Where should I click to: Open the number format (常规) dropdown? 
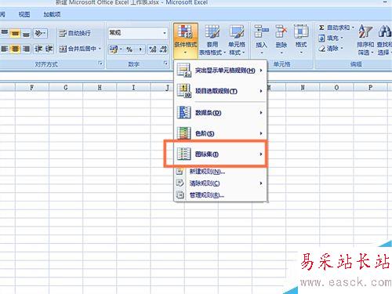tap(165, 33)
